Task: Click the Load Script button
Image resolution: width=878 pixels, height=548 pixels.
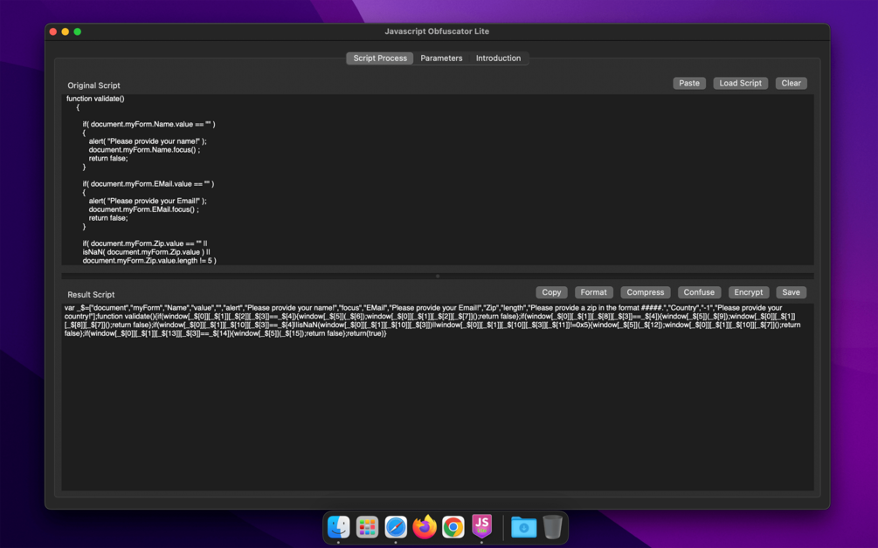Action: 740,83
